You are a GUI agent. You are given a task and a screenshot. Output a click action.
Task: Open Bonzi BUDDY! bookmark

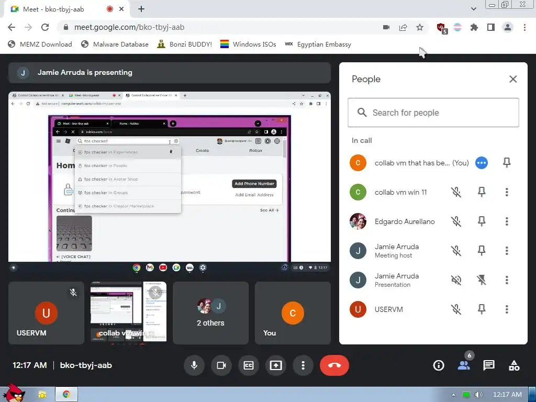184,44
